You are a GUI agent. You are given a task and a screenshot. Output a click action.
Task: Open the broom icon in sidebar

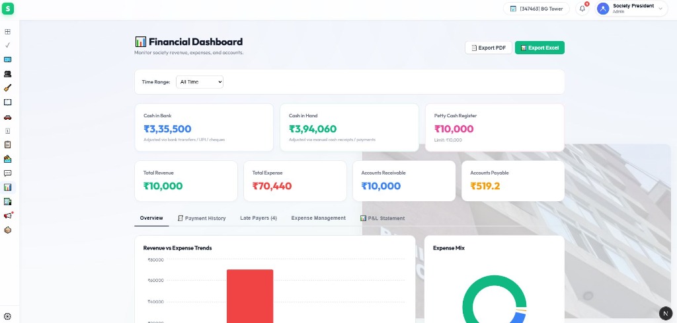pos(7,88)
